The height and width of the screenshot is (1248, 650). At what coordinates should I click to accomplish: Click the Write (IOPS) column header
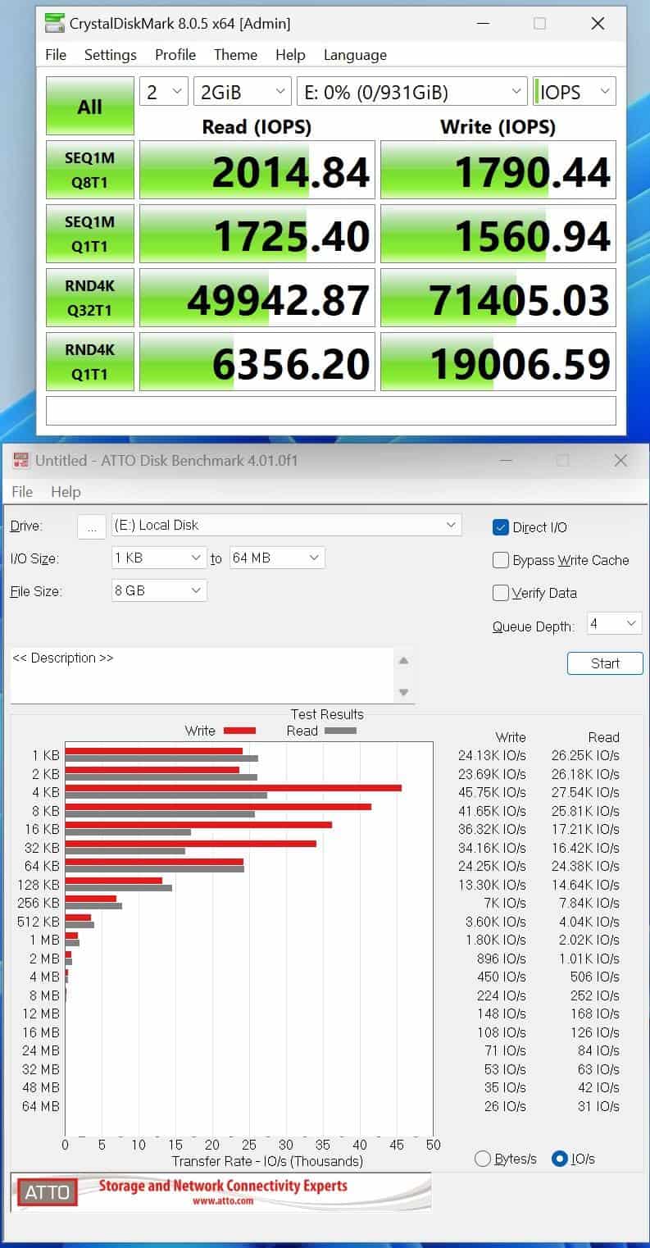[498, 126]
